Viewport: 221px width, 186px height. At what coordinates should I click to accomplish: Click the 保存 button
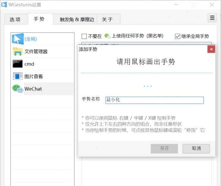tap(164, 148)
